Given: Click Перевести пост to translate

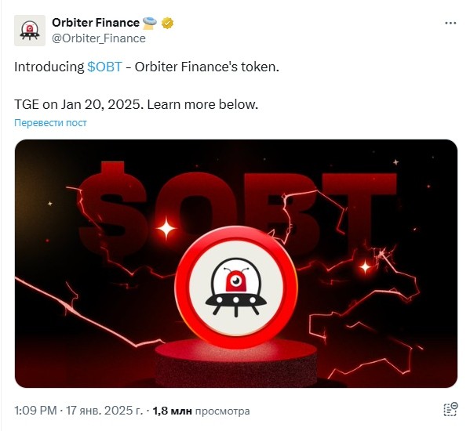Looking at the screenshot, I should coord(50,123).
